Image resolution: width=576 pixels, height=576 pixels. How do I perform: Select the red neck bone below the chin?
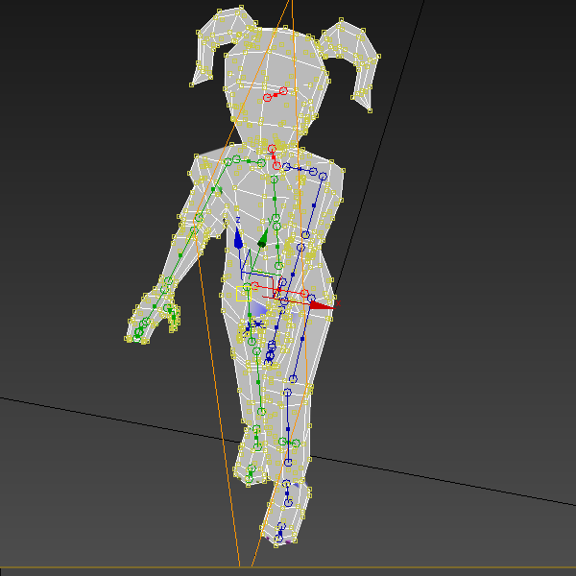(274, 157)
